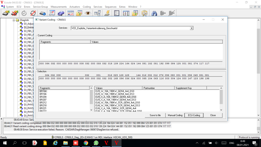This screenshot has height=147, width=261.
Task: Select value EU5_W_164_190KW_GEN4_4x4_DS3
Action: tap(115, 94)
